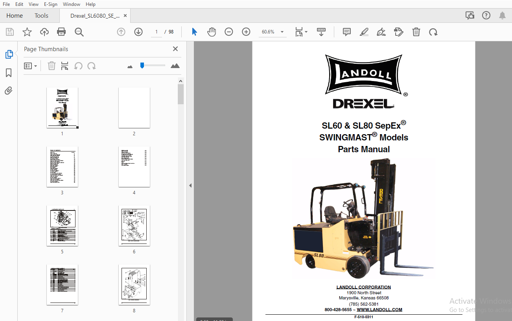Switch to the Tools tab
Screen dimensions: 512x321
(41, 16)
